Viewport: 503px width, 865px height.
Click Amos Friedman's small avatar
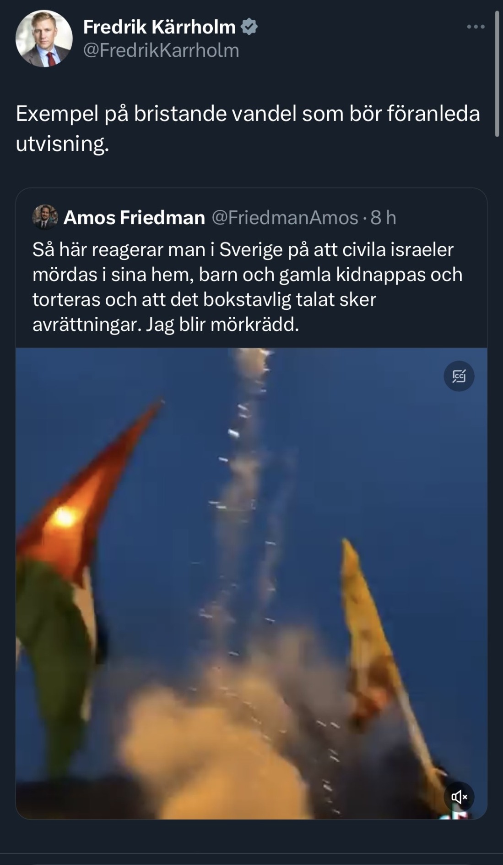tap(45, 217)
